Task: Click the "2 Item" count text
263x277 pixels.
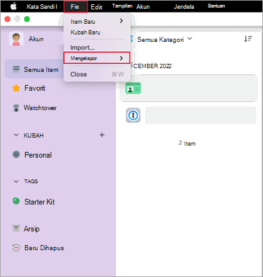Action: pos(187,143)
